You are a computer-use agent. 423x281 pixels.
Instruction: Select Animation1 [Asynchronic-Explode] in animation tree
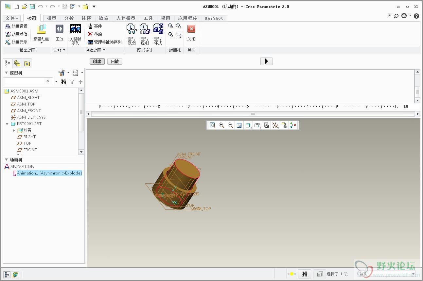[x=49, y=173]
